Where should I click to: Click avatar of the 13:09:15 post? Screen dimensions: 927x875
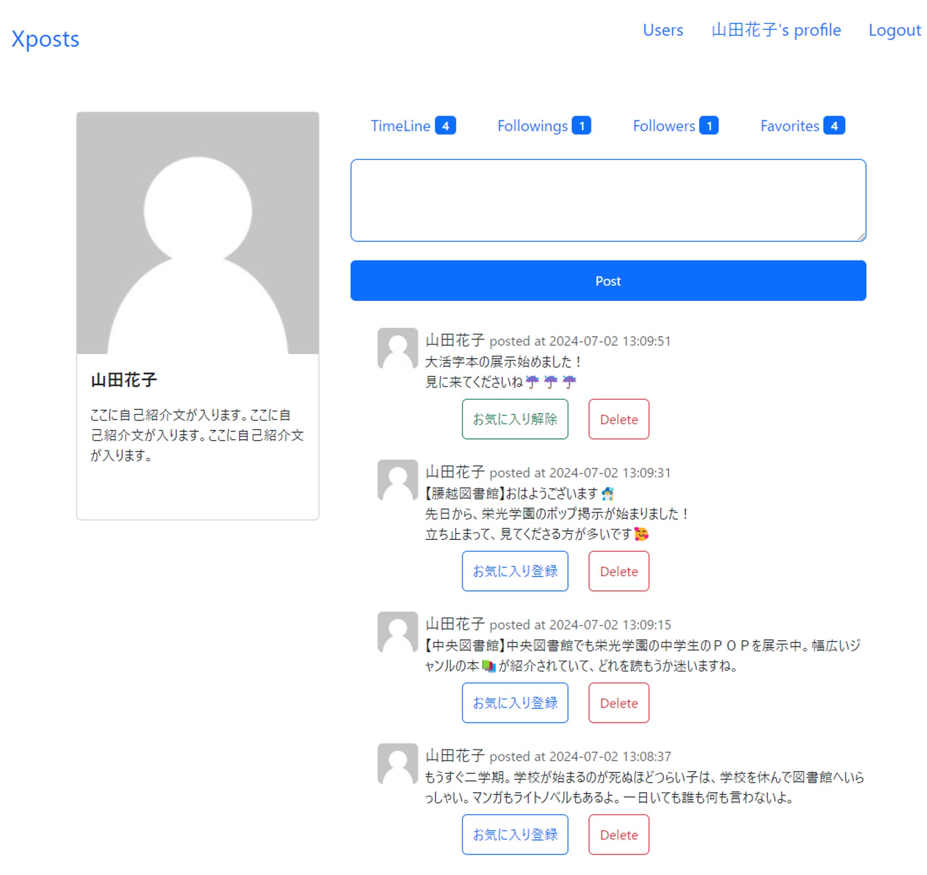(x=397, y=632)
